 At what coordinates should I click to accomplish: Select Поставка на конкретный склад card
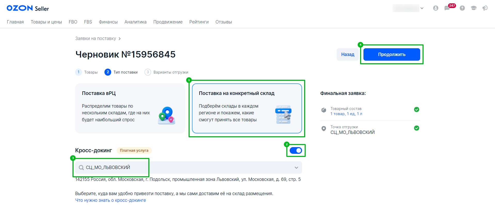247,108
